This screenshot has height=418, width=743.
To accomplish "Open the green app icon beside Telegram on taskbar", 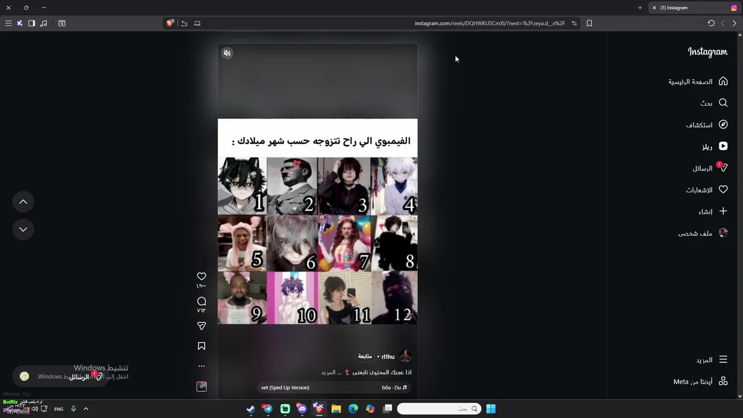I will (x=285, y=409).
